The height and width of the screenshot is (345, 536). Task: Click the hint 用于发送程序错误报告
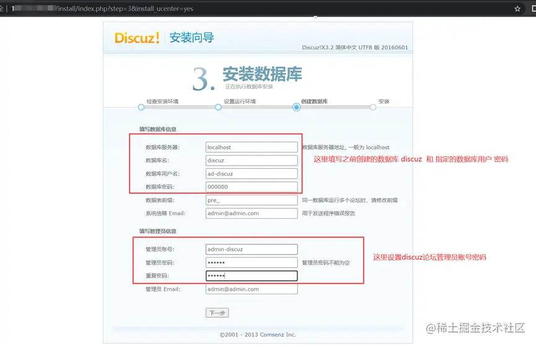coord(328,213)
